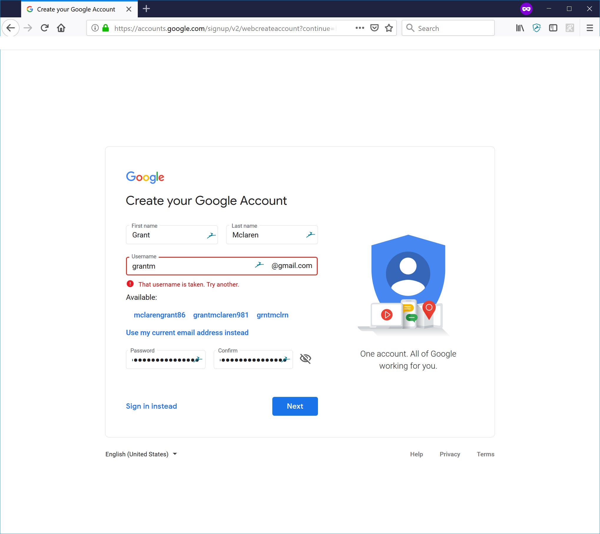This screenshot has height=534, width=600.
Task: Click the site information icon in address bar
Action: click(95, 28)
